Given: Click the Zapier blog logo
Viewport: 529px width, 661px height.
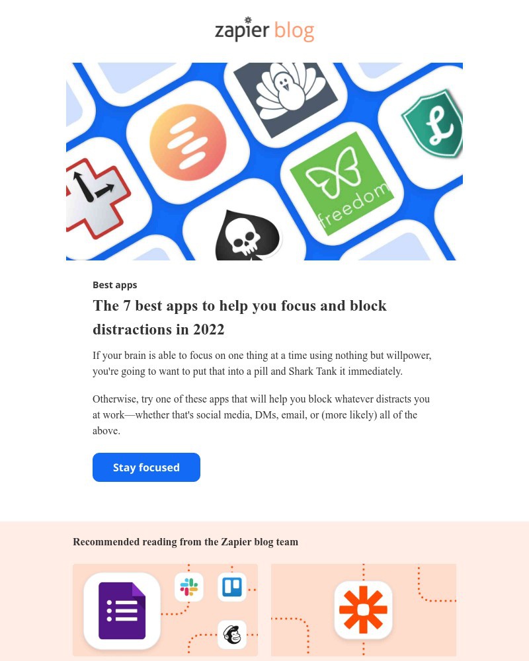Looking at the screenshot, I should (x=264, y=30).
